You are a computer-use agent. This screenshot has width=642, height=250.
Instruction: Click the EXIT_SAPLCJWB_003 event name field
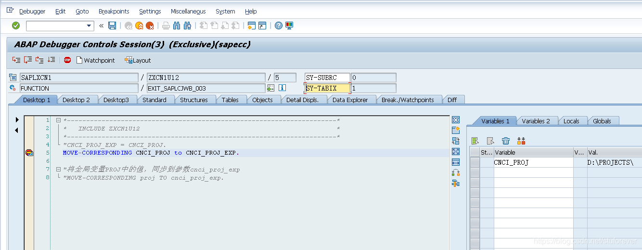[x=206, y=88]
